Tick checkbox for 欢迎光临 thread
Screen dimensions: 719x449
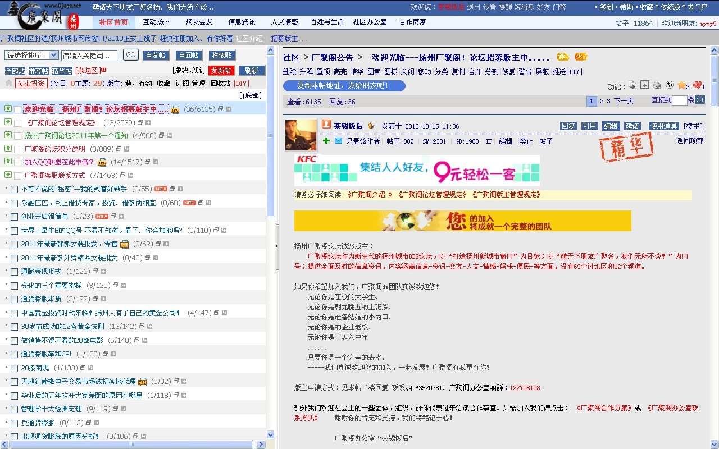pyautogui.click(x=18, y=109)
